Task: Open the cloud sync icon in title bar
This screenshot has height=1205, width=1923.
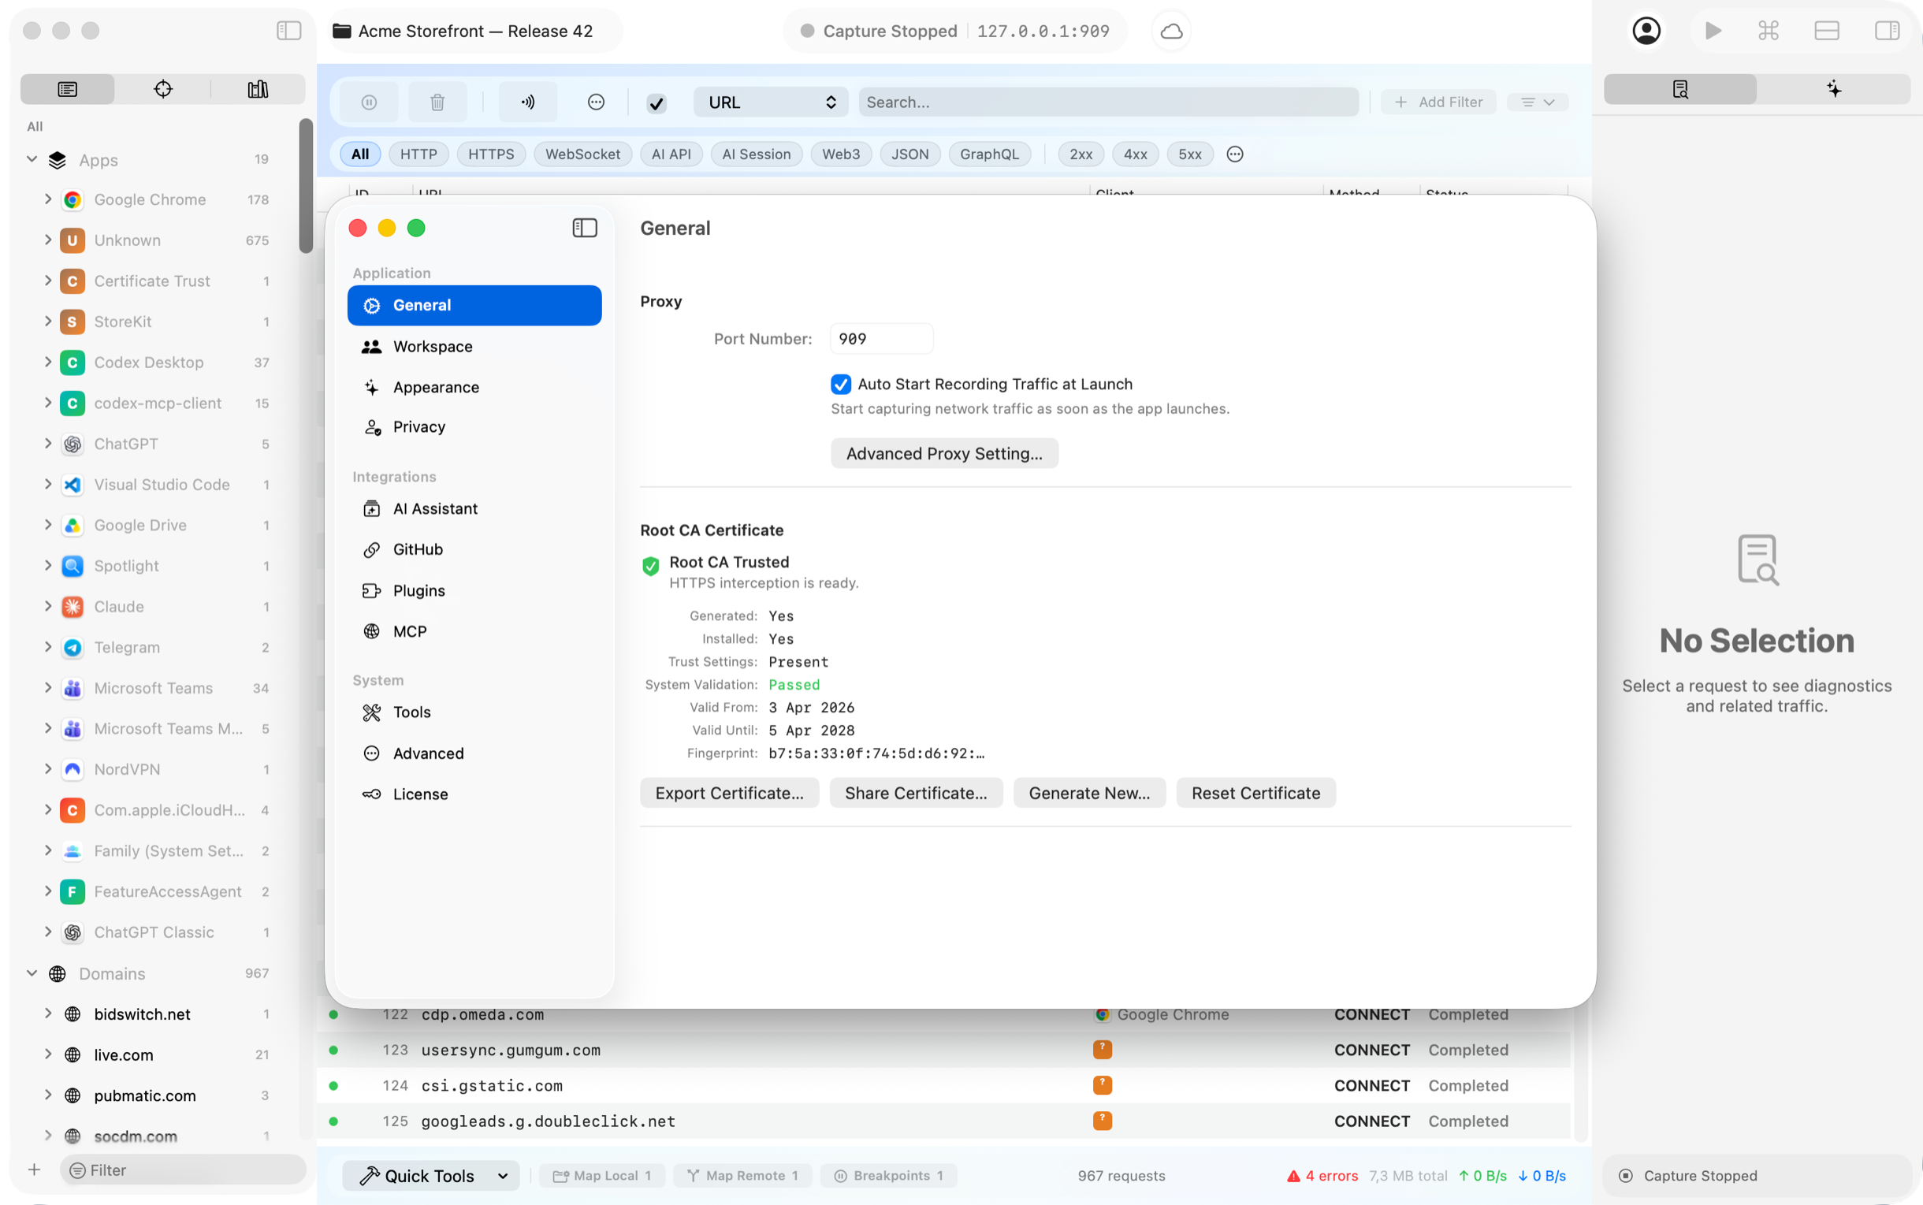Action: 1170,31
